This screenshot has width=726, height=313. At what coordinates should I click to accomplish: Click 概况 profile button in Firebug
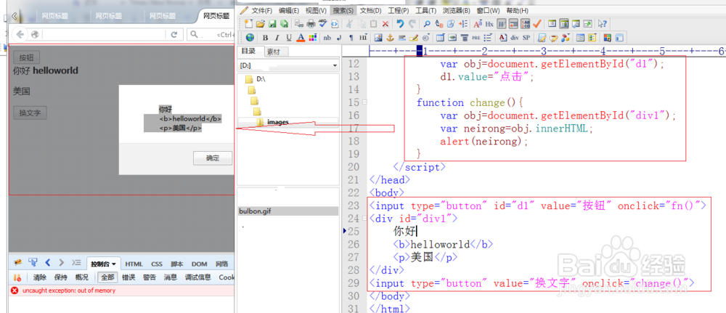pos(81,277)
